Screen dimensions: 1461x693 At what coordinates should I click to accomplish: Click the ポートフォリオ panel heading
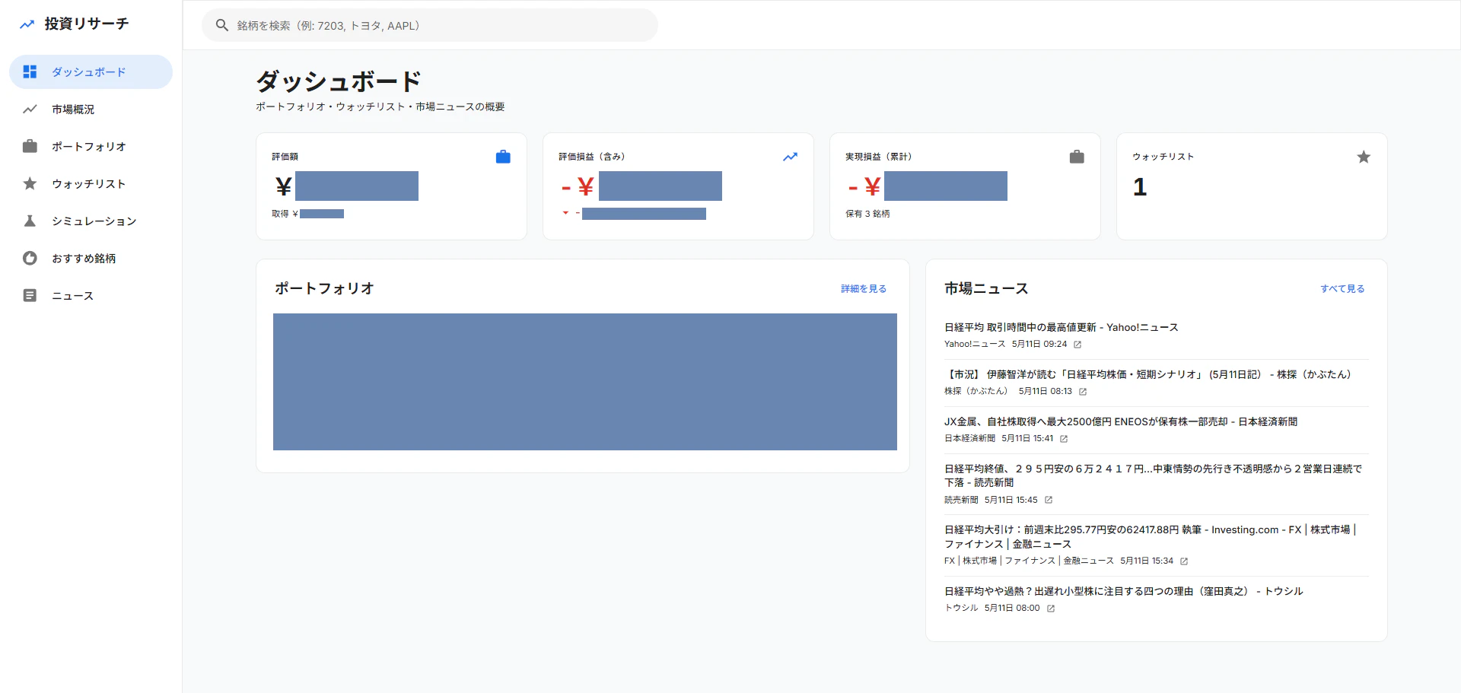pyautogui.click(x=324, y=288)
